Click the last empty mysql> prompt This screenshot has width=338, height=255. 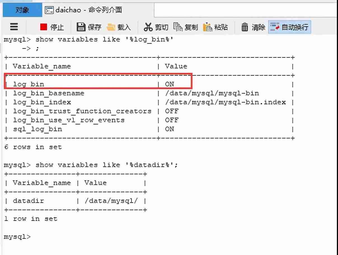(x=17, y=237)
